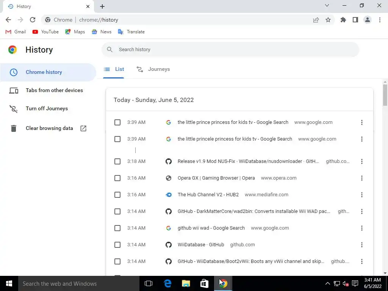Viewport: 388px width, 291px height.
Task: Switch to the Journeys tab
Action: [x=153, y=69]
